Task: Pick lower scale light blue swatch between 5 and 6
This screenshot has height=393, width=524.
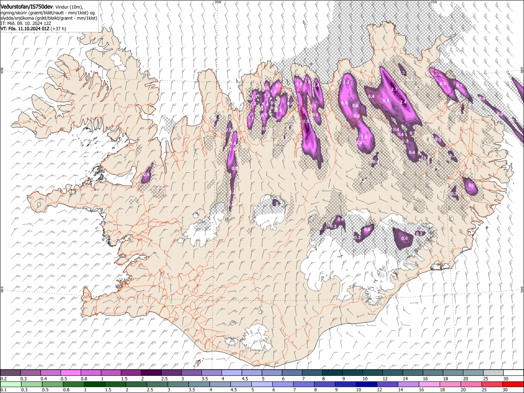Action: click(x=262, y=384)
